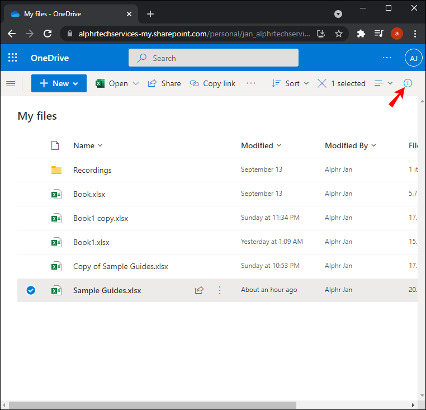This screenshot has width=426, height=410.
Task: Open the details pane info icon
Action: tap(408, 83)
